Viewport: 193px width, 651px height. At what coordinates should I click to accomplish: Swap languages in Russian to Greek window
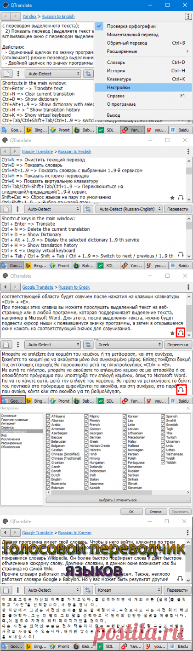[x=88, y=345]
